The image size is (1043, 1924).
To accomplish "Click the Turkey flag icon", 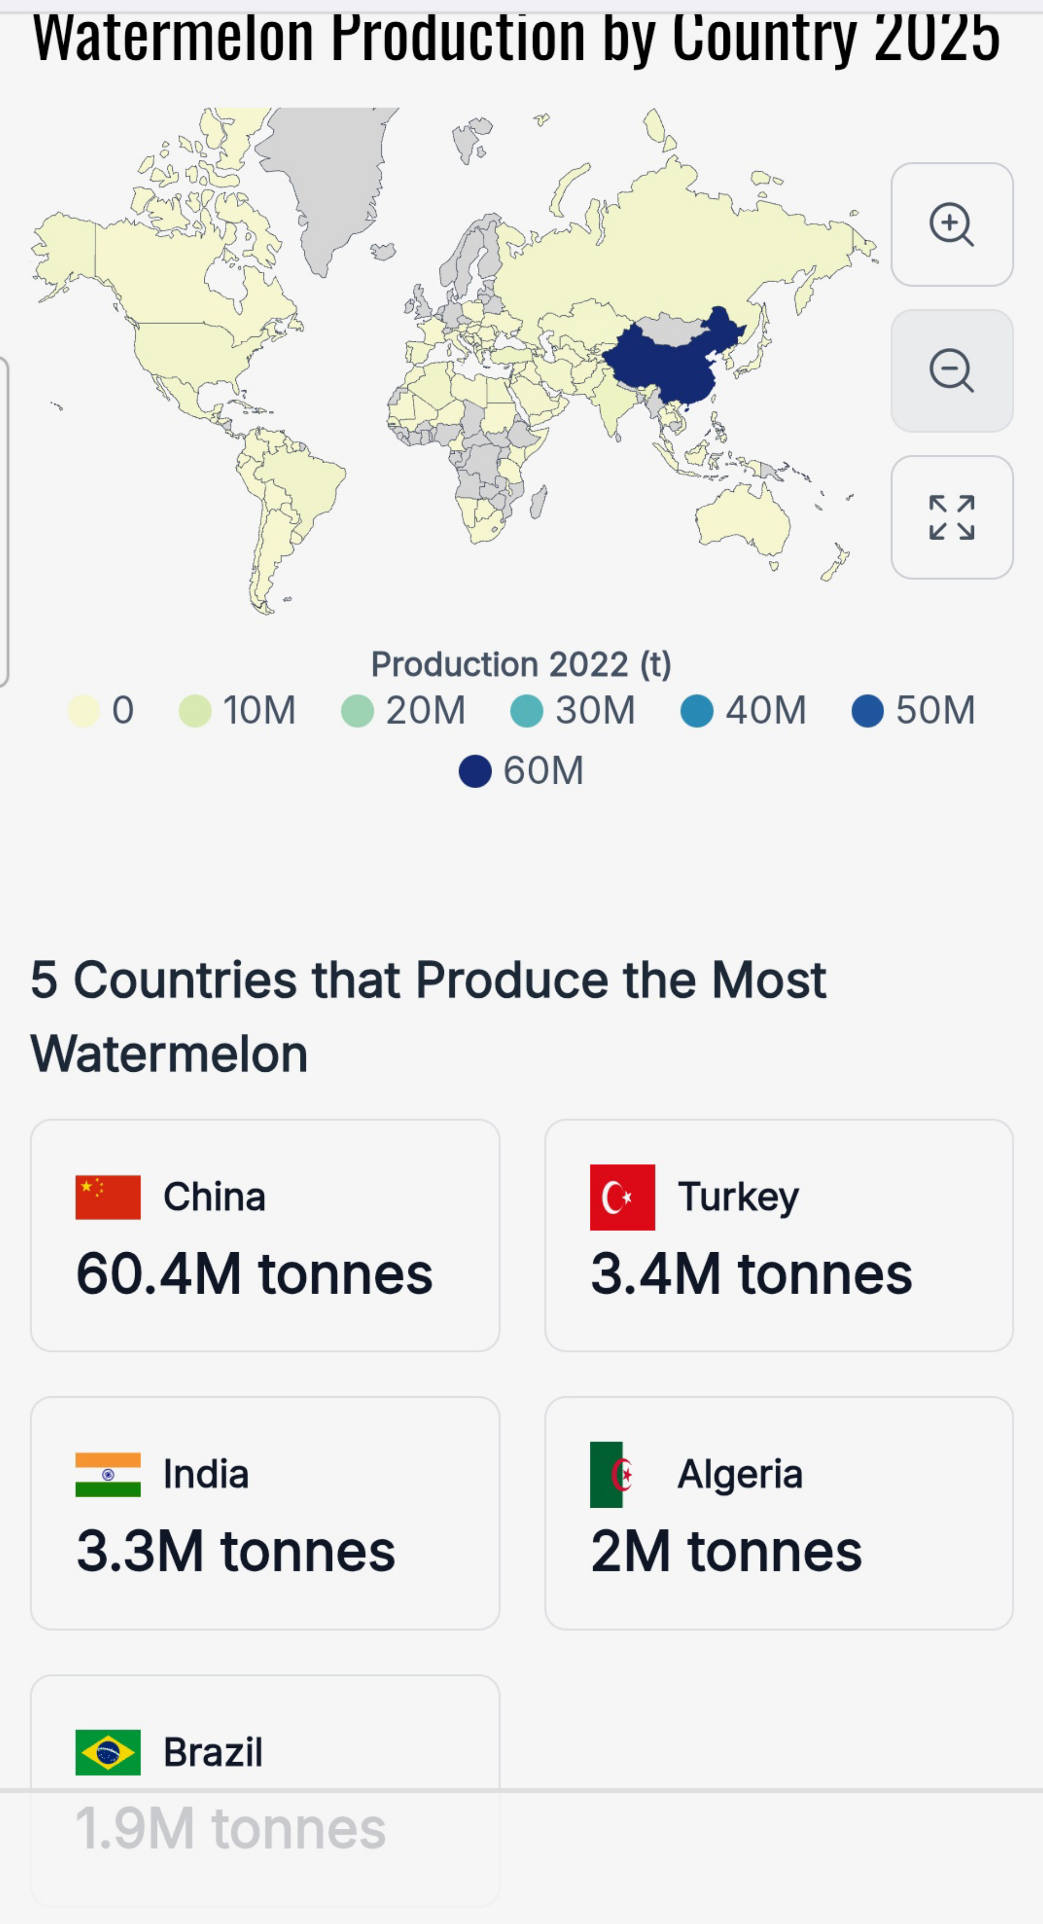I will [x=622, y=1197].
